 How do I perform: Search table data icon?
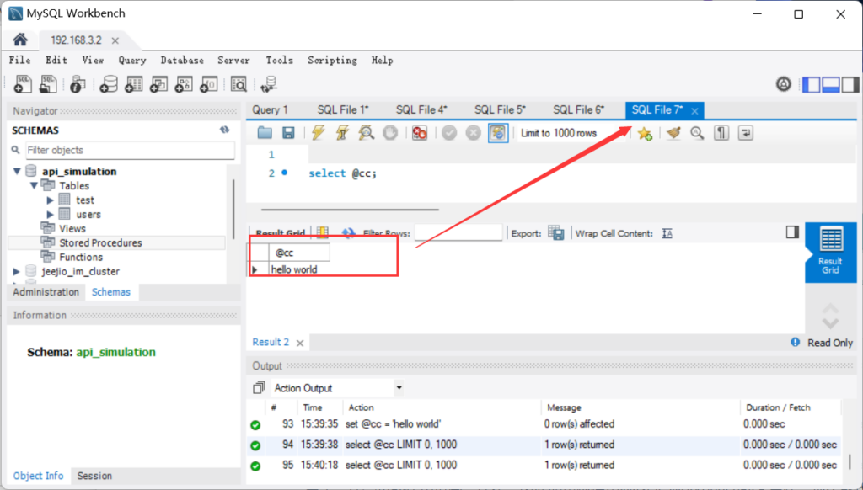[x=239, y=84]
